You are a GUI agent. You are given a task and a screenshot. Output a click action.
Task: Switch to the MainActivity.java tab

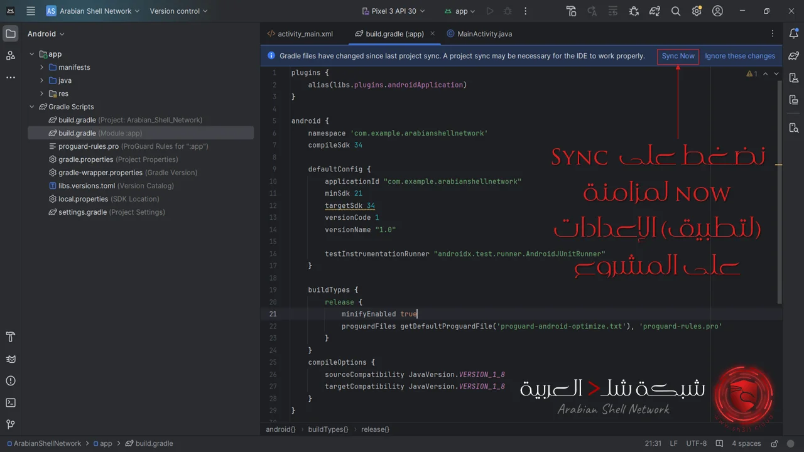point(479,34)
